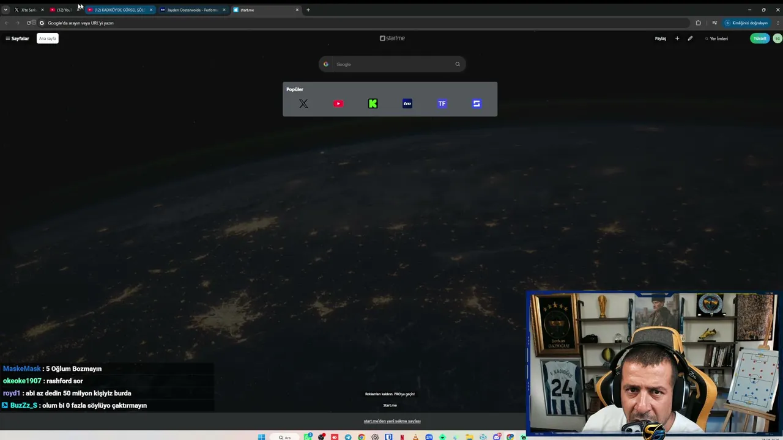The height and width of the screenshot is (440, 783).
Task: Open the Transfermarkt 'tm' shortcut icon
Action: 407,104
